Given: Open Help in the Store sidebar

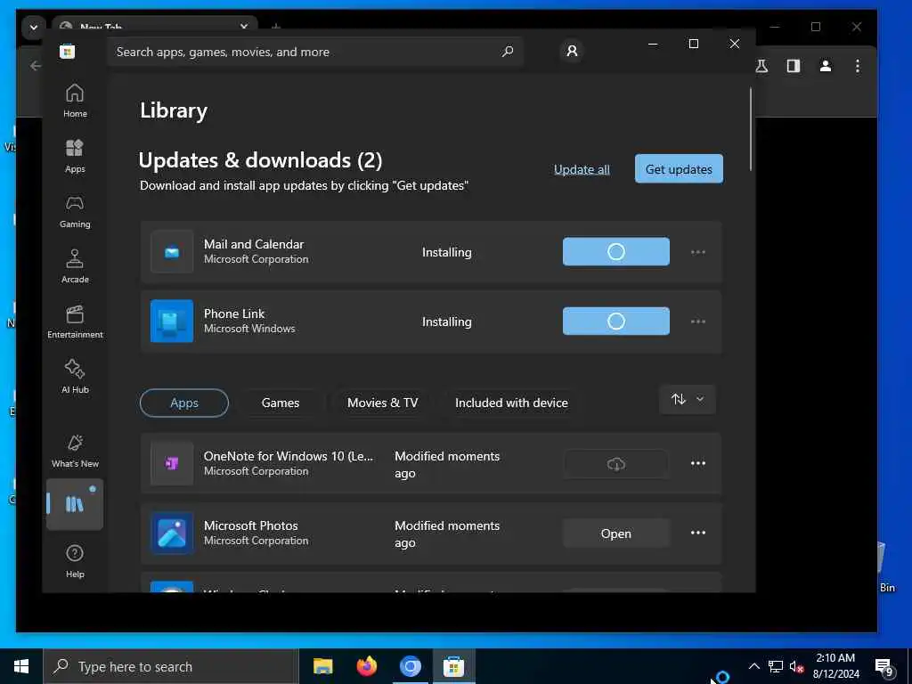Looking at the screenshot, I should coord(75,562).
